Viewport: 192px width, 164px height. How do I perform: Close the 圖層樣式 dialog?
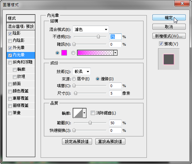point(182,3)
